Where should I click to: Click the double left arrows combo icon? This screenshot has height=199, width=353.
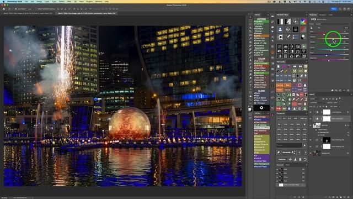(295, 66)
